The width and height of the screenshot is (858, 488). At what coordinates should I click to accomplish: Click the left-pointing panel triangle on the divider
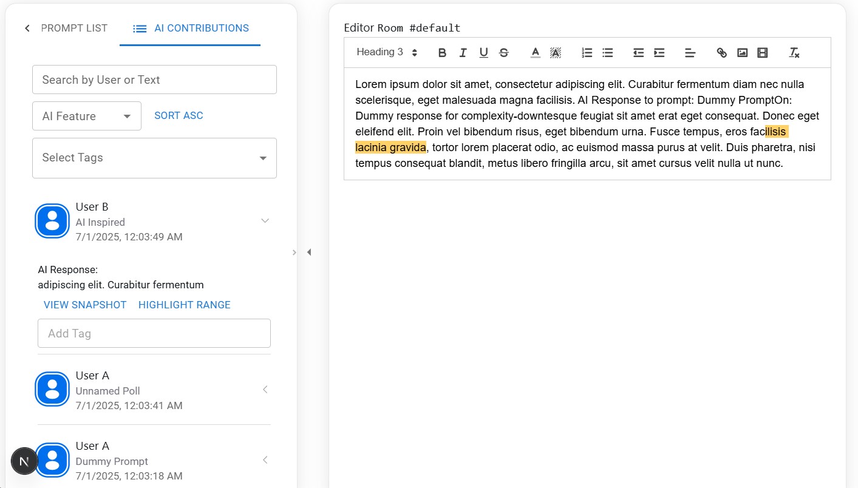tap(309, 252)
